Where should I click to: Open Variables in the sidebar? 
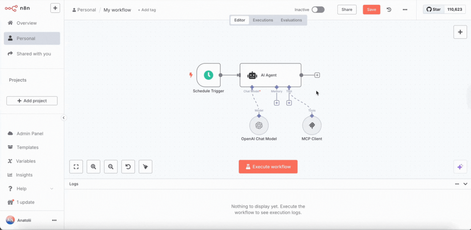(x=32, y=161)
